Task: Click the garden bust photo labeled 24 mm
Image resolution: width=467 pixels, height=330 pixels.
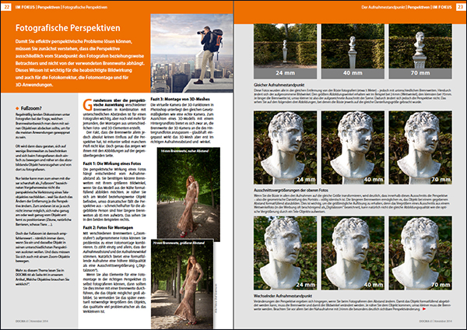Action: 285,51
